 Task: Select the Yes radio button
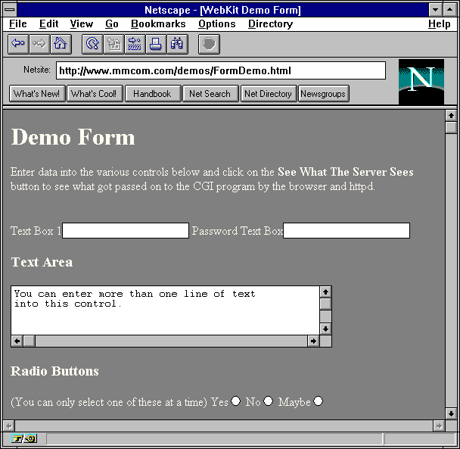tap(236, 401)
